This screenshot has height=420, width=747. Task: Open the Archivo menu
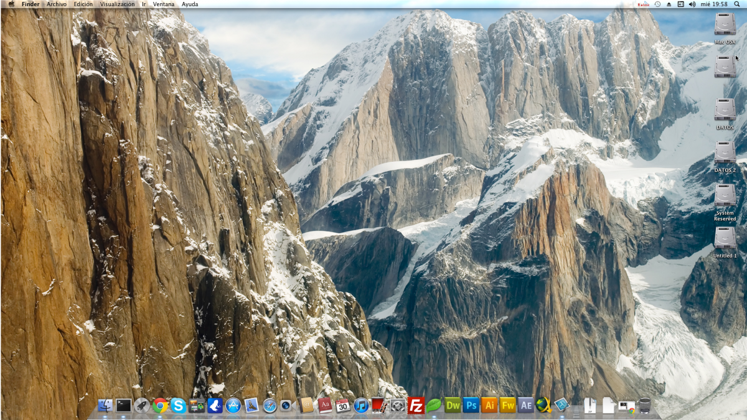[x=57, y=4]
